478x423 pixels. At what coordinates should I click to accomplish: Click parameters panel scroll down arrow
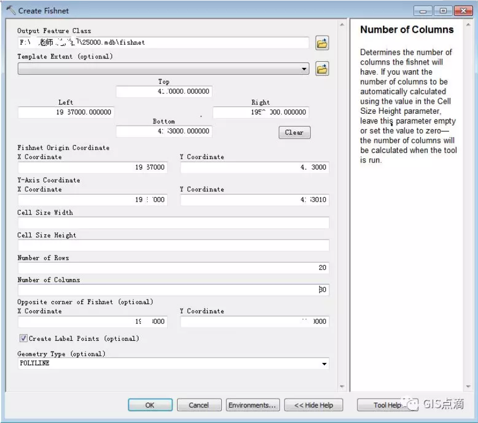tap(342, 387)
